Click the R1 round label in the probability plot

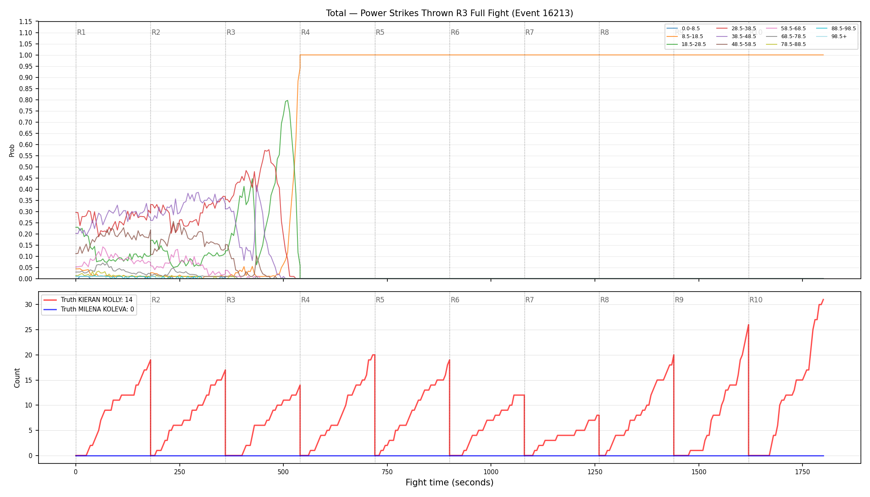click(x=81, y=32)
